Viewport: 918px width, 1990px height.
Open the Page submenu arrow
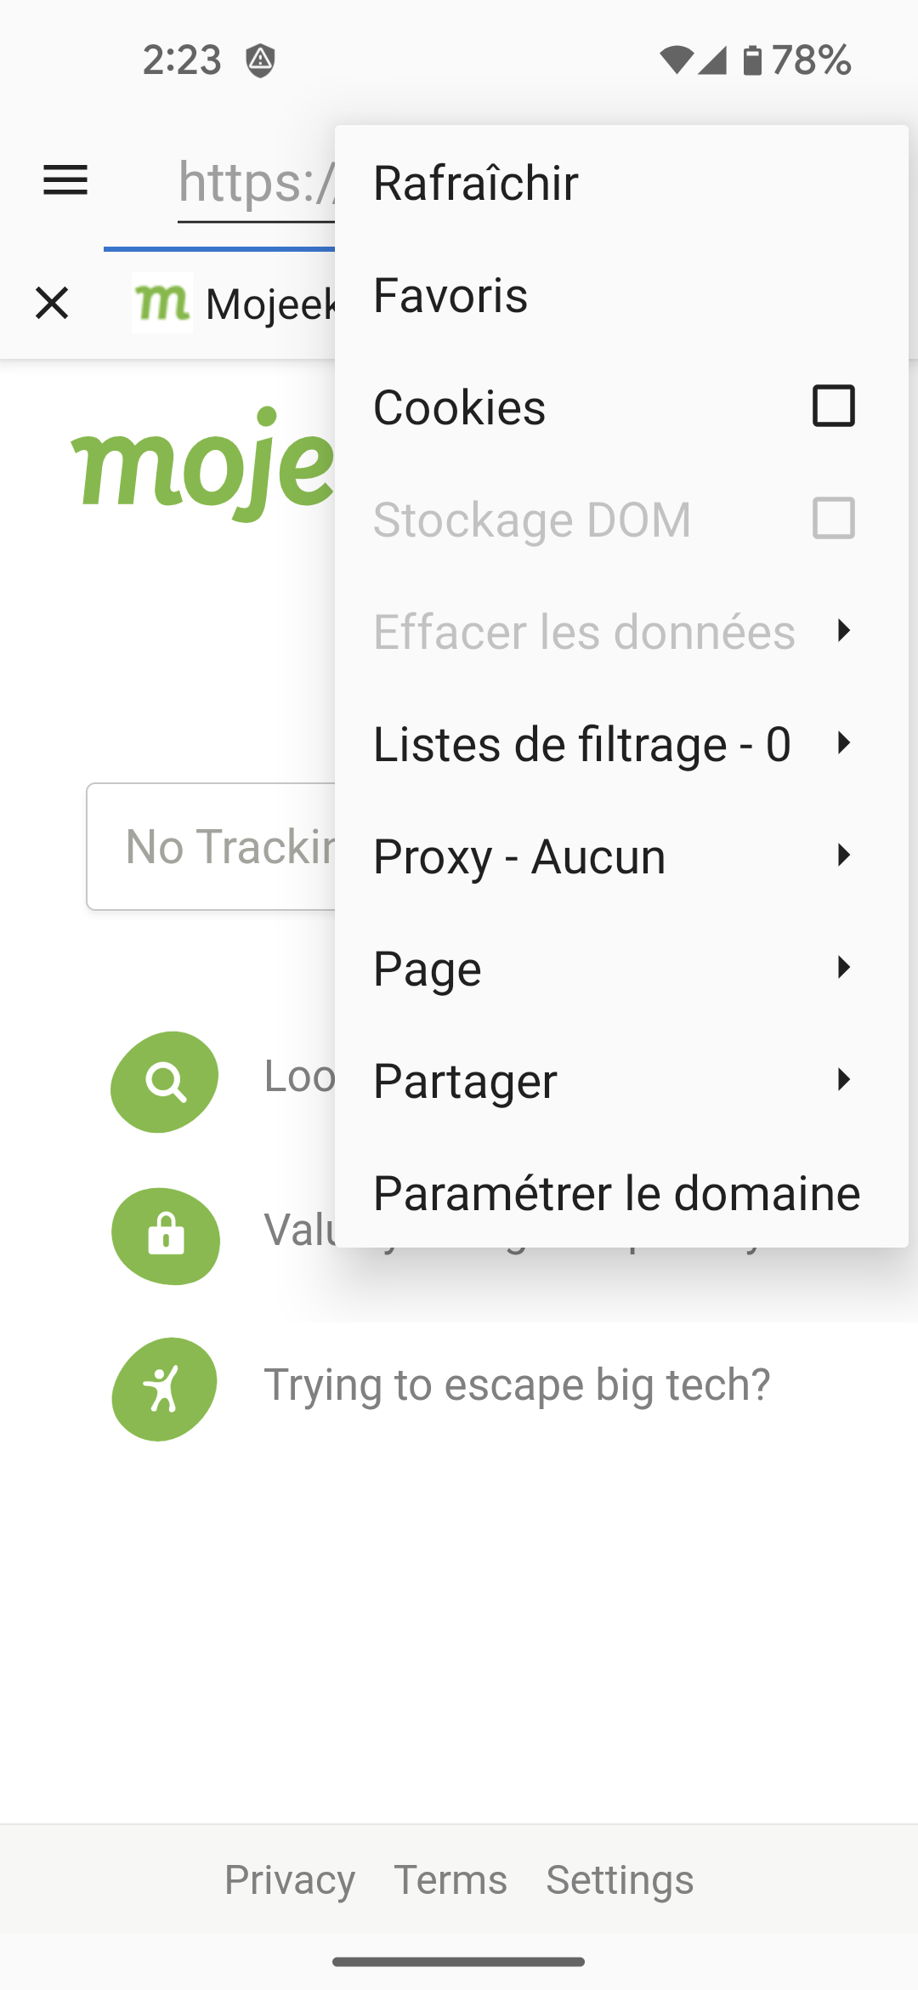843,968
